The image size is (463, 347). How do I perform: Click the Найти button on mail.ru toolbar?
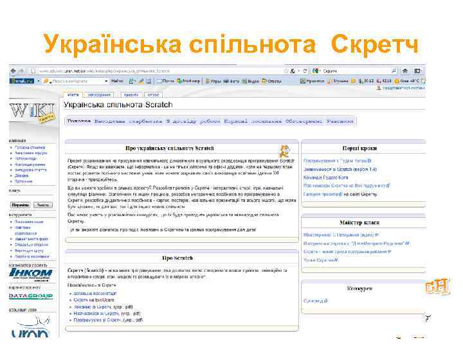117,81
